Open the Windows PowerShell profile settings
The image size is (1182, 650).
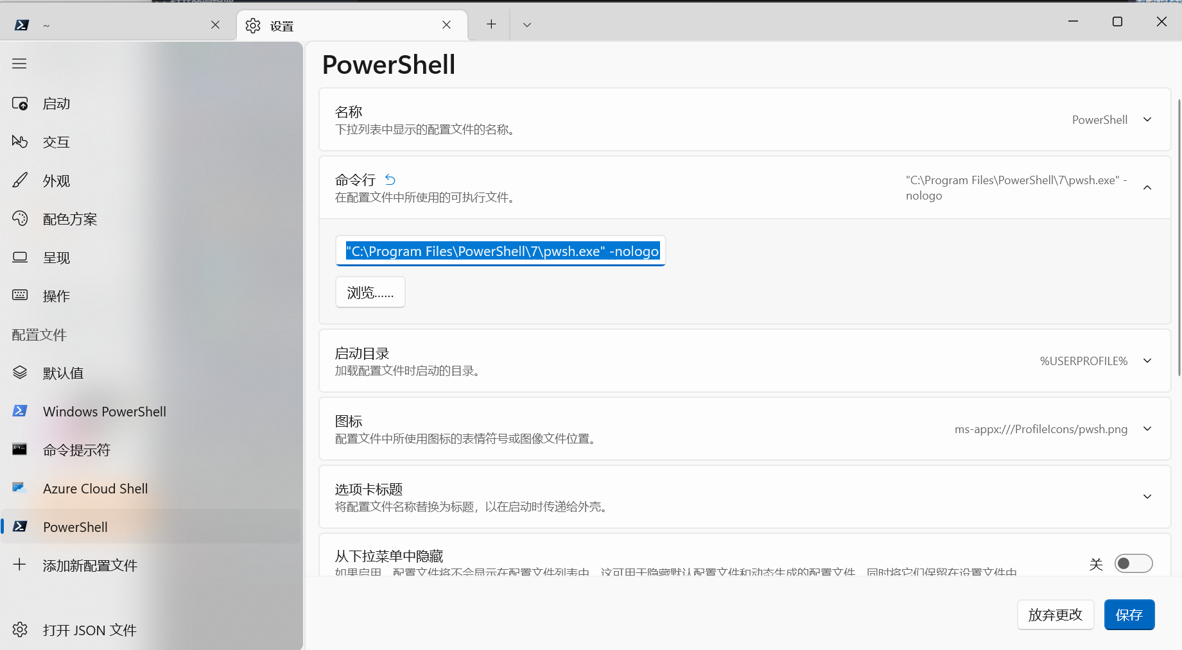[x=104, y=411]
